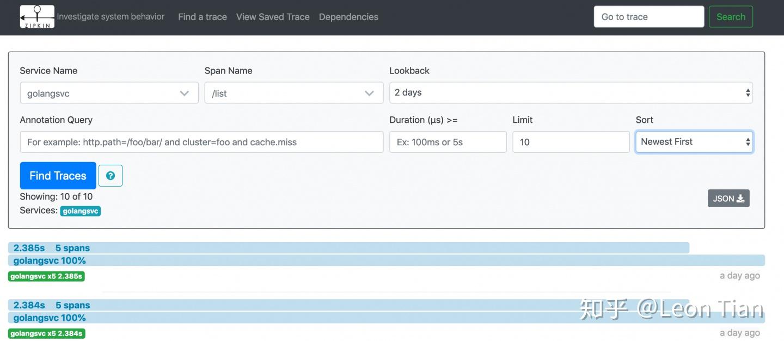The width and height of the screenshot is (784, 341).
Task: Open the 2.385s trace duration bar
Action: pos(348,248)
